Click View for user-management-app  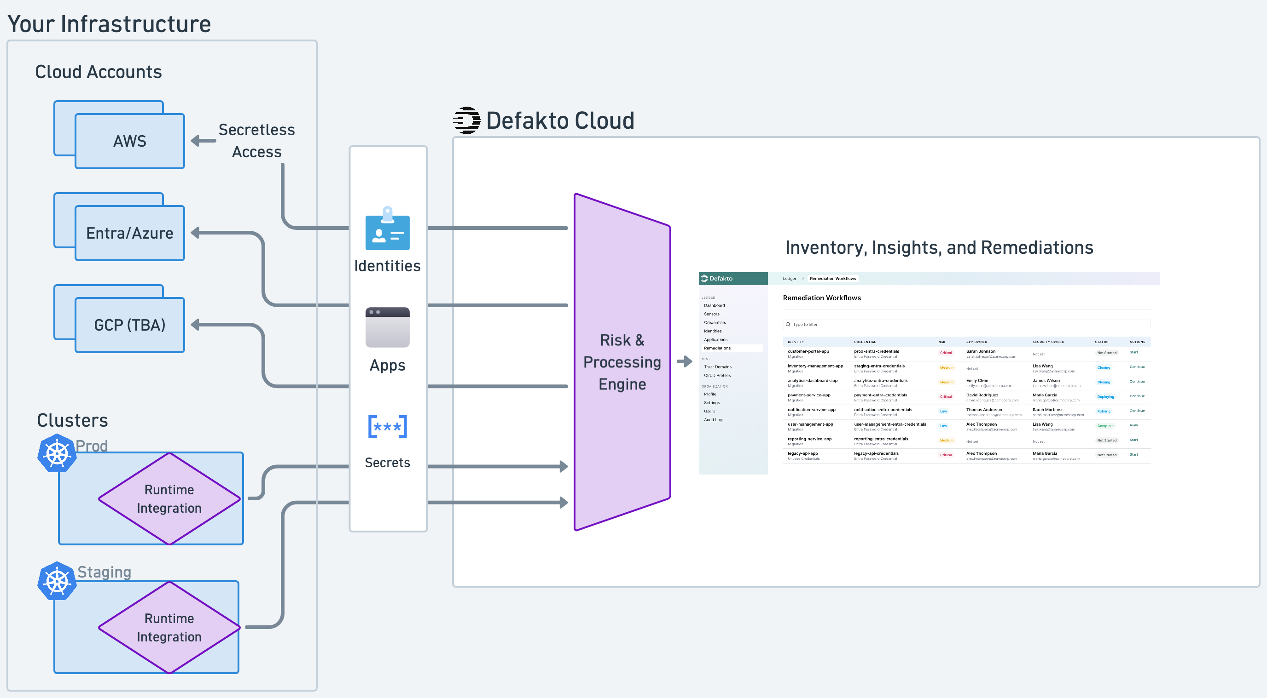1133,425
